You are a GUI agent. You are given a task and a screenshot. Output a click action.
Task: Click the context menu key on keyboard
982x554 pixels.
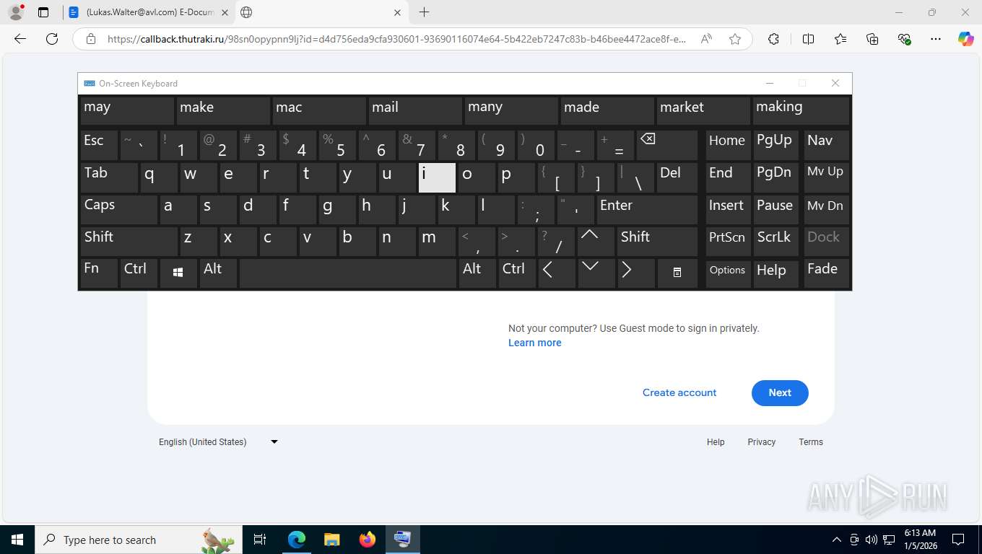[x=677, y=273]
